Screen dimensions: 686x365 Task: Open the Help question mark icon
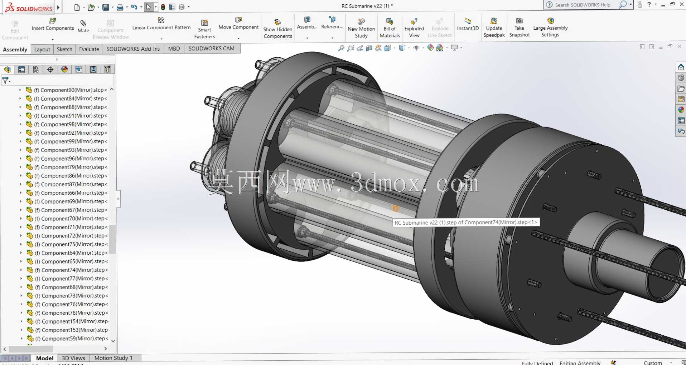click(649, 5)
